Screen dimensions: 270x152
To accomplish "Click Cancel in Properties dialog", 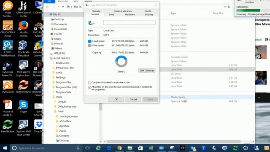I will point(133,100).
